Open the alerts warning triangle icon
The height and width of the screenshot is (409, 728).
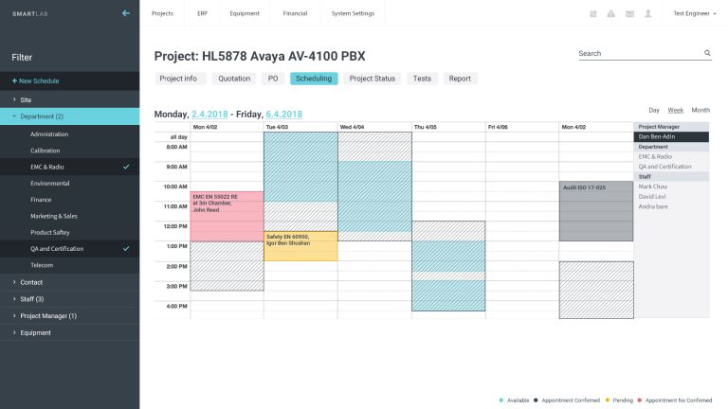tap(611, 14)
